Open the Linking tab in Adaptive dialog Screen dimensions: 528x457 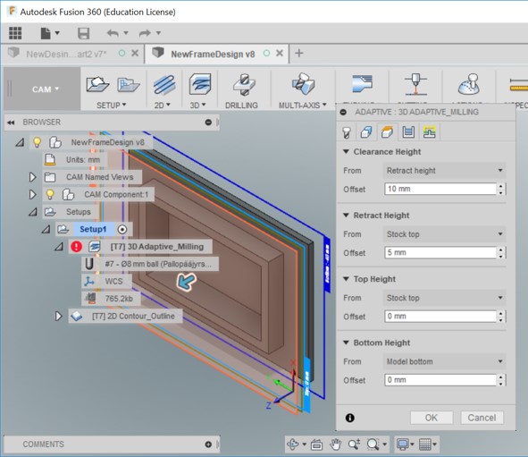tap(429, 132)
